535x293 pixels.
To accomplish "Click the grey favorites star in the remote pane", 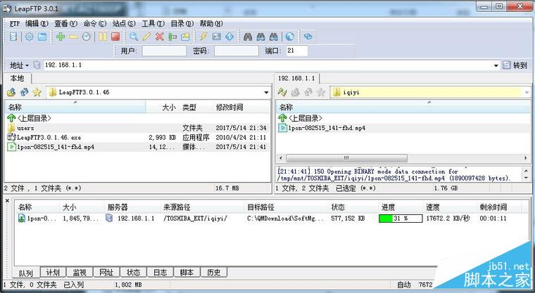I will 321,92.
